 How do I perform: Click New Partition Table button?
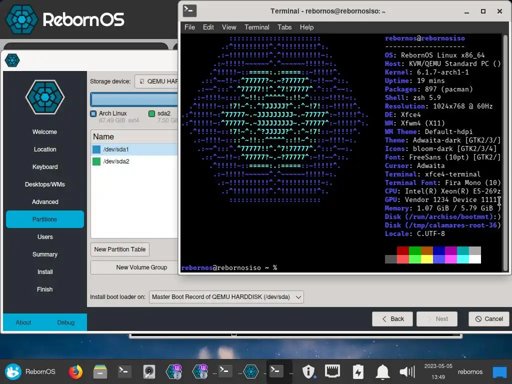[120, 249]
